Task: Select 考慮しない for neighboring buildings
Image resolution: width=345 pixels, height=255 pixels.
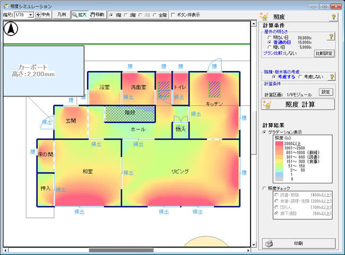Action: tap(300, 77)
